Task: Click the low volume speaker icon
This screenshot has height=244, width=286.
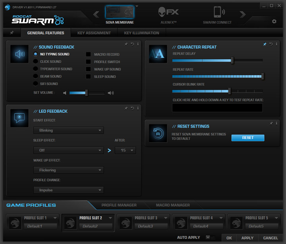Action: [x=65, y=93]
